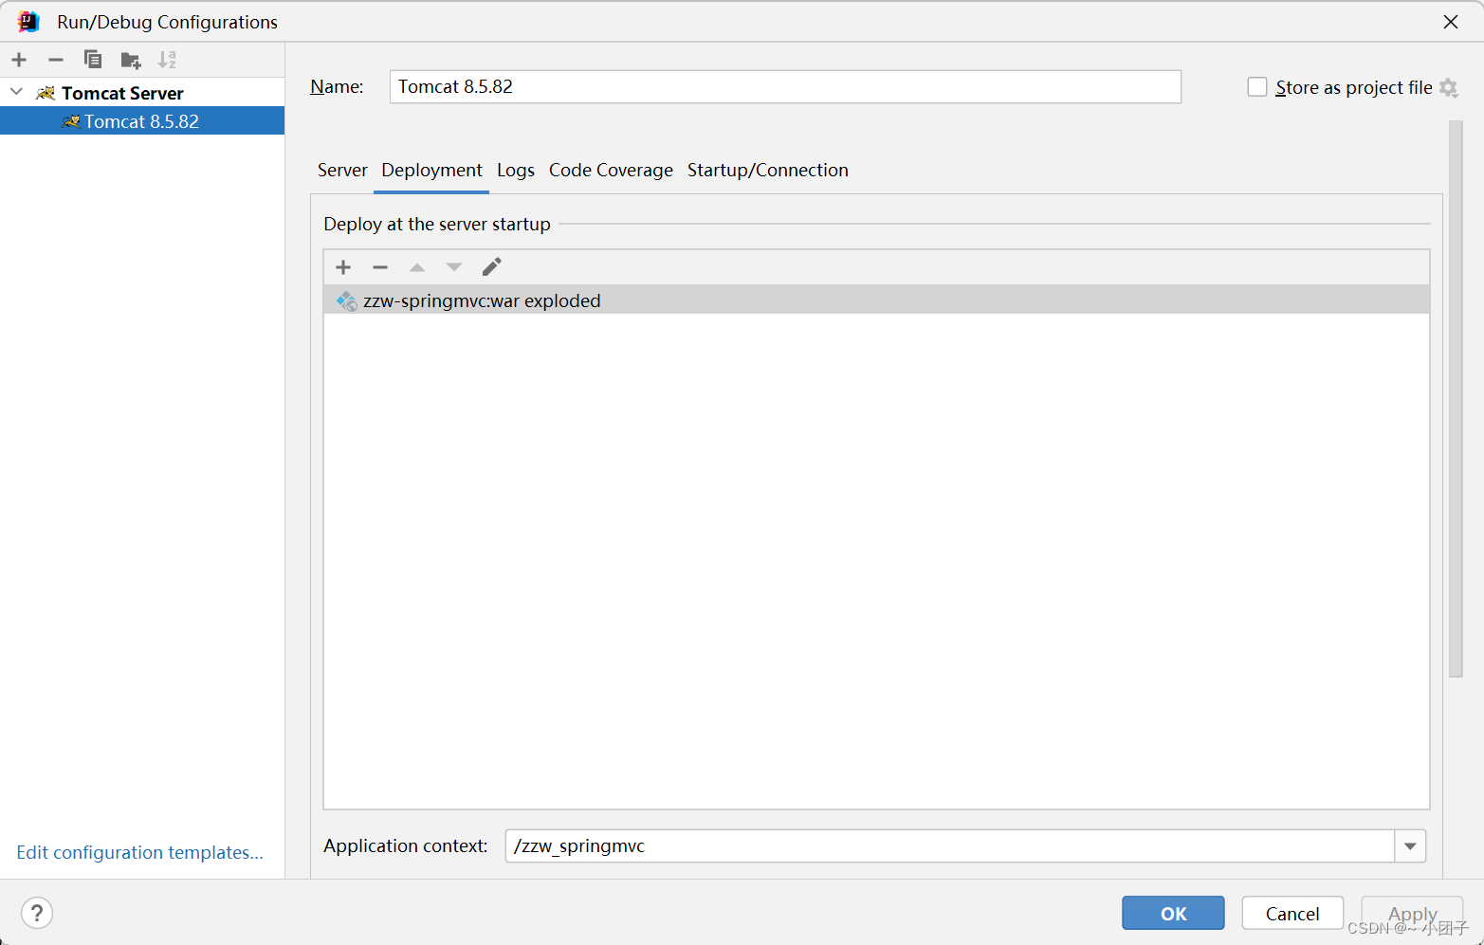This screenshot has height=945, width=1484.
Task: Open Edit configuration templates link
Action: pyautogui.click(x=139, y=852)
